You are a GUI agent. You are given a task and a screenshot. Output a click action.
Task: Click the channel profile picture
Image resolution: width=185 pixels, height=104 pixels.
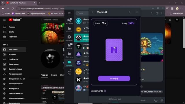50,58
